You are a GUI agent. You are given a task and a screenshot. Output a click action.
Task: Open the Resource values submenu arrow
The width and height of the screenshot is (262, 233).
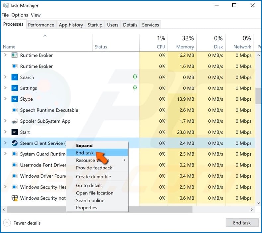click(x=124, y=160)
